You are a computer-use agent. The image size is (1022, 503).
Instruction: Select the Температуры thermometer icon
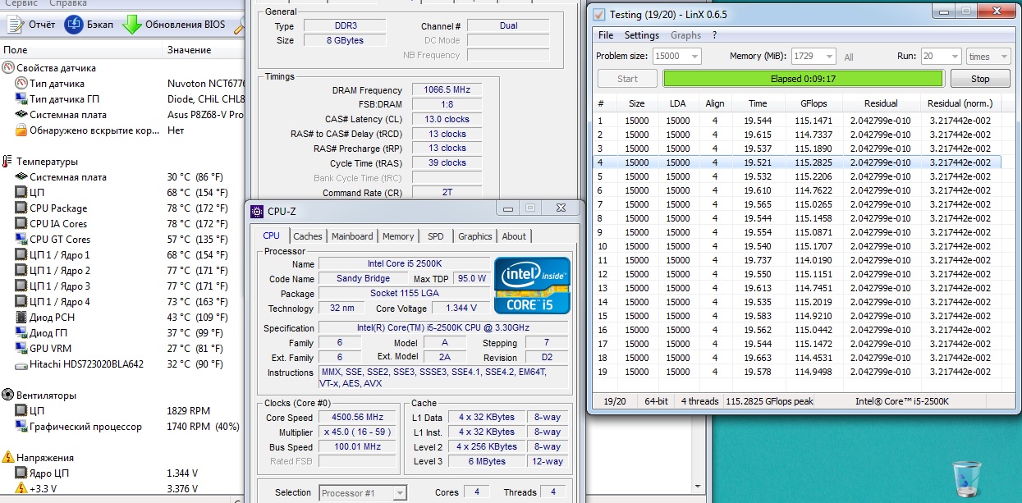pos(8,162)
